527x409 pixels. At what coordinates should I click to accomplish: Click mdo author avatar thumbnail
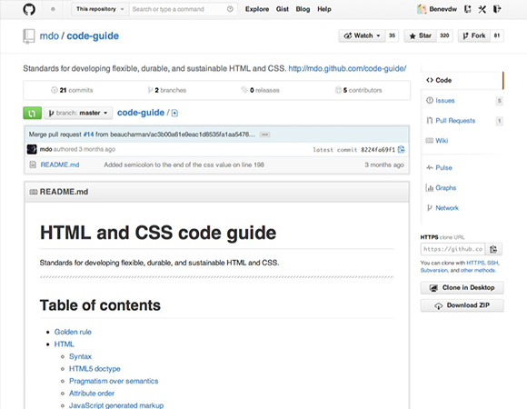(x=32, y=149)
